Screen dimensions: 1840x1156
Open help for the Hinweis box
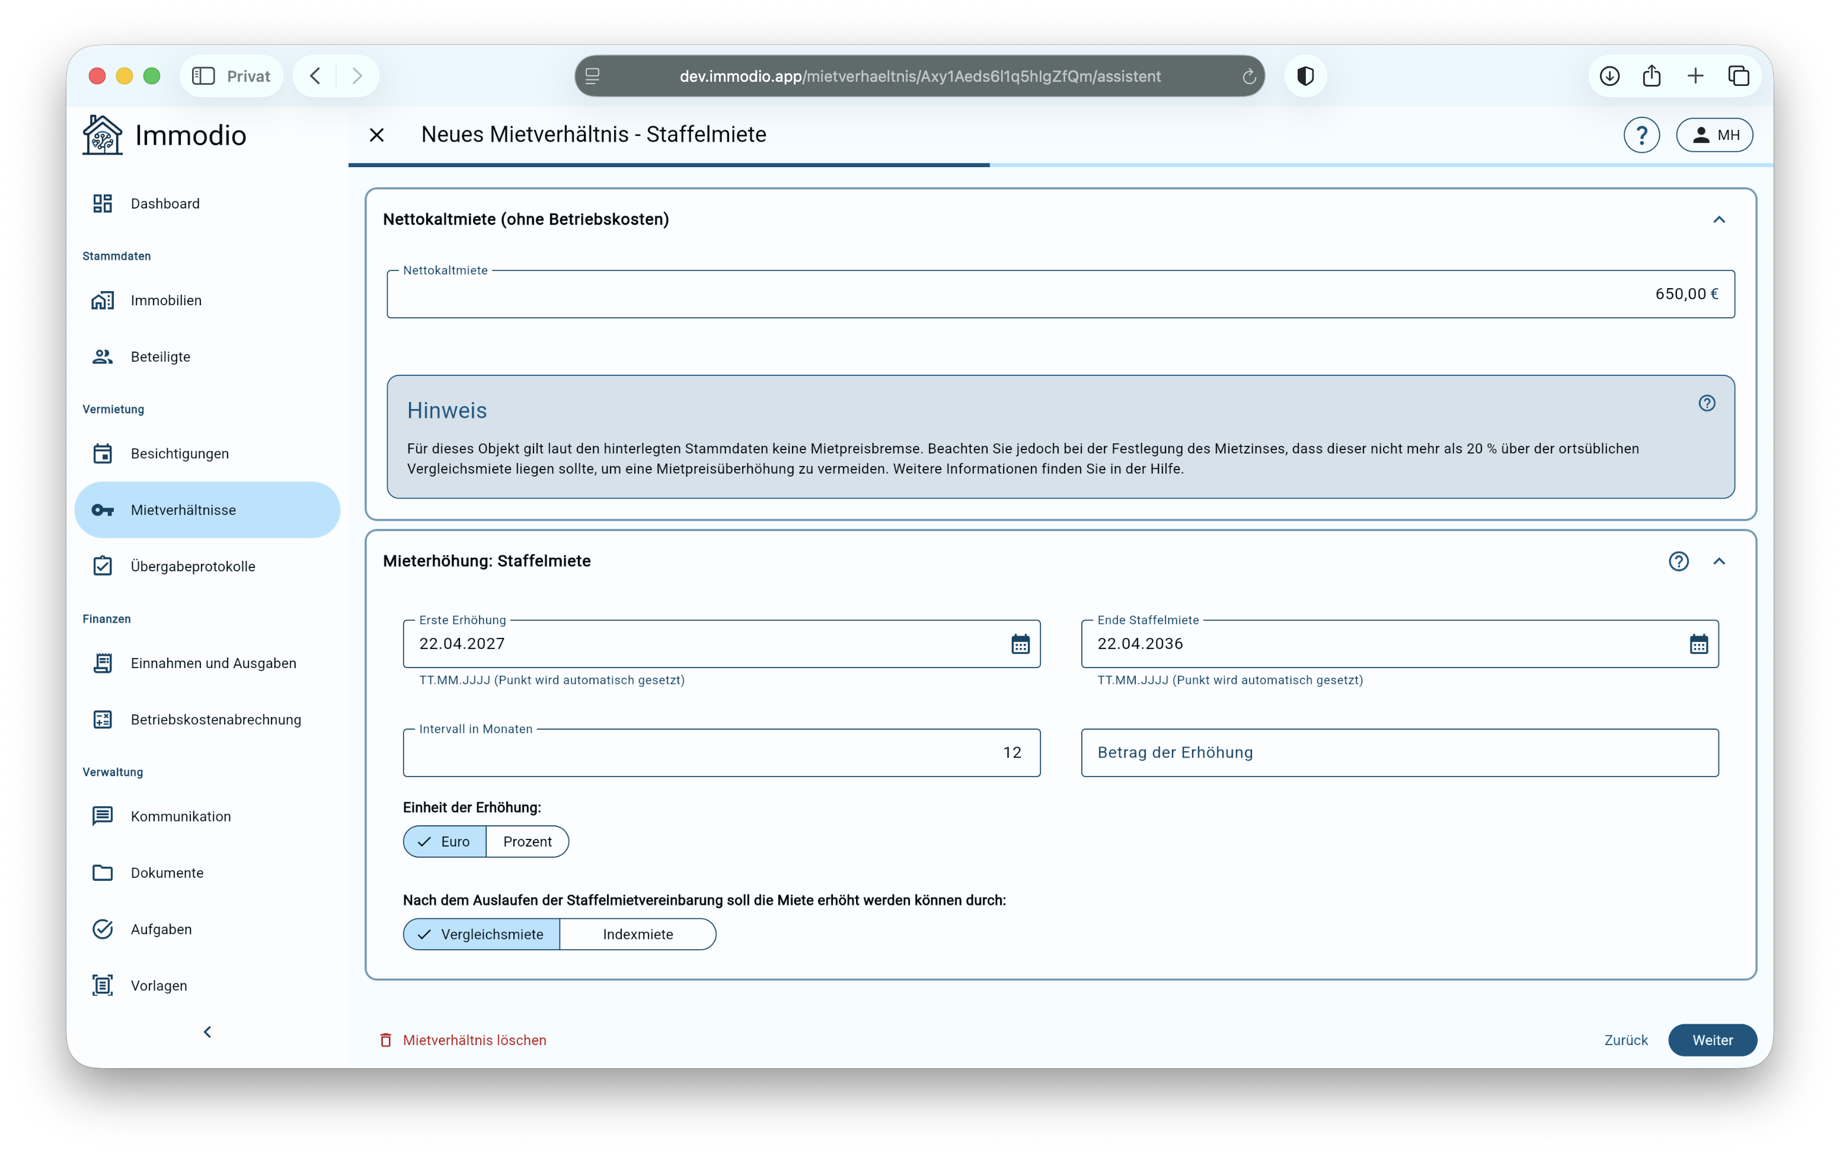1707,404
